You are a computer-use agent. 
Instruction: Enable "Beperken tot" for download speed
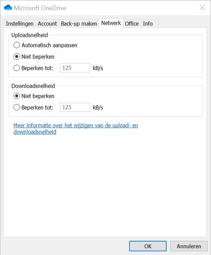pos(16,107)
